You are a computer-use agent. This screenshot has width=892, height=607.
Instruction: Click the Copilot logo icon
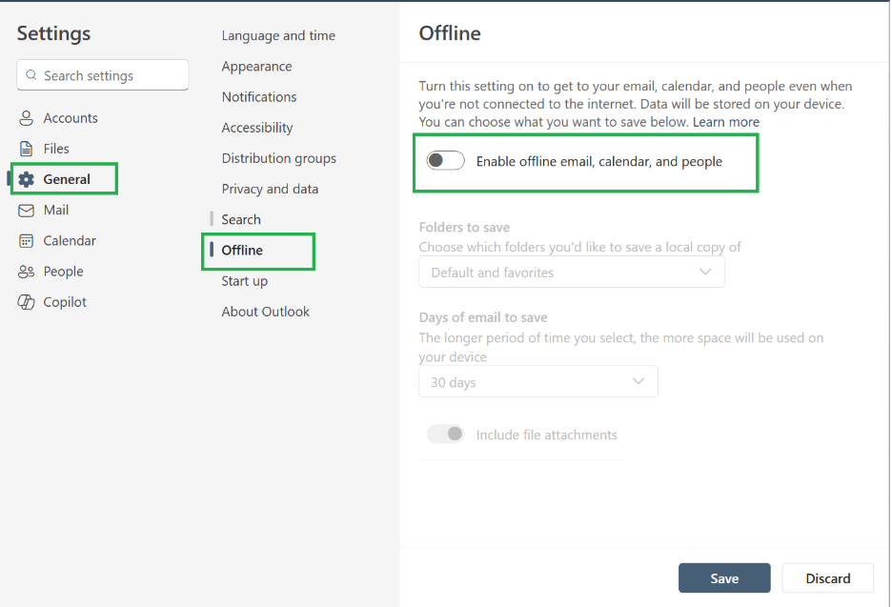(x=26, y=302)
